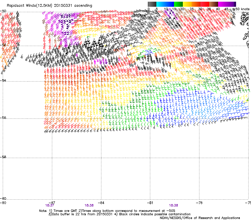Click the '-56' latitude label
The width and height of the screenshot is (251, 220).
(3, 117)
